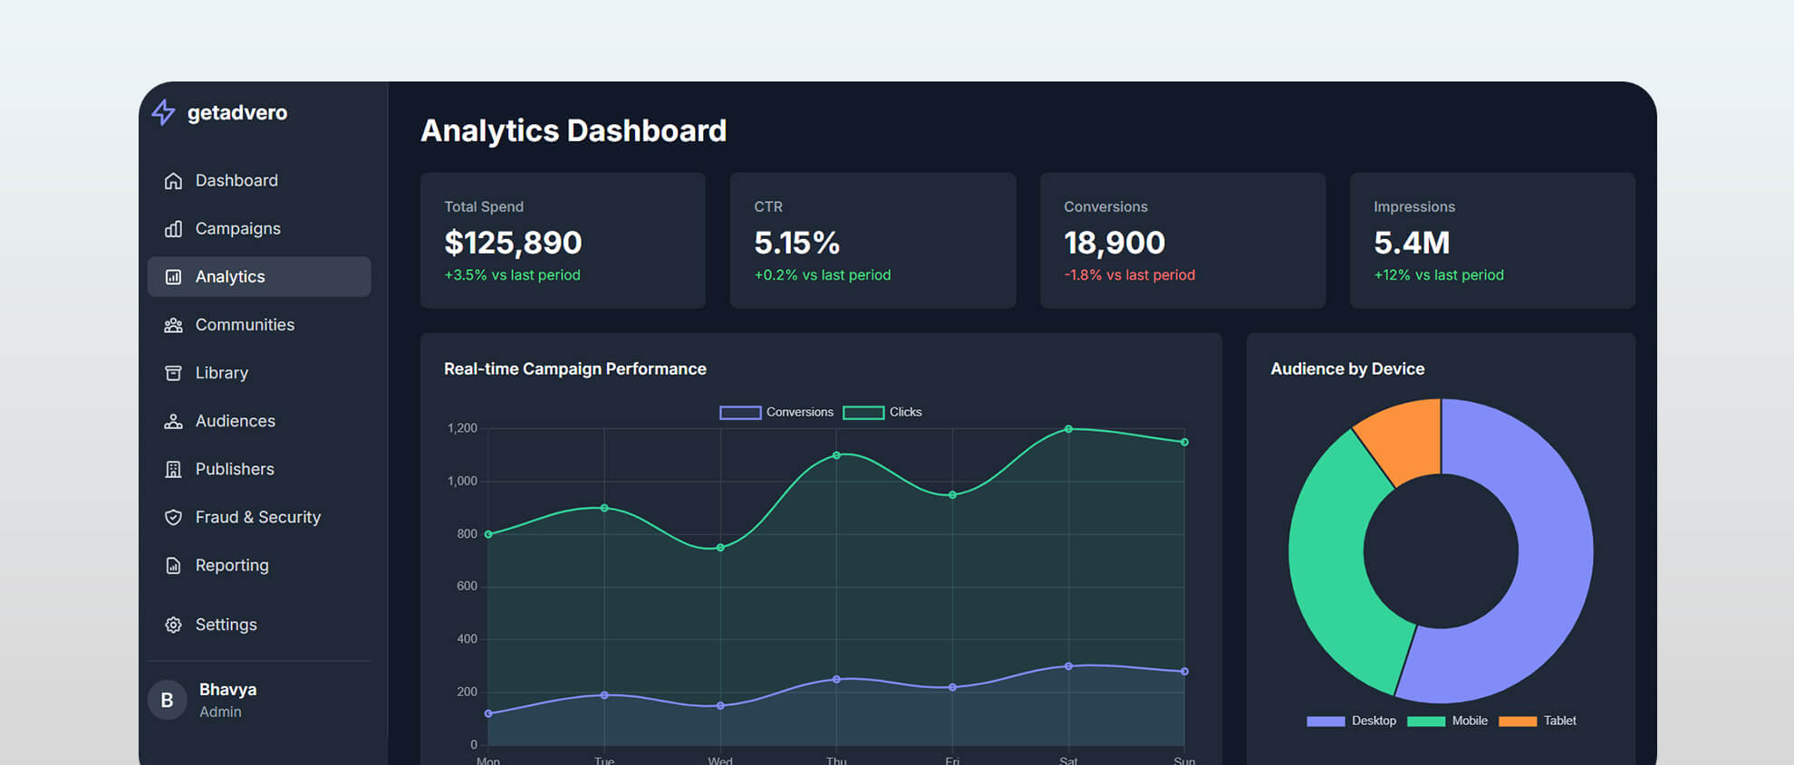Click the orange Tablet legend swatch

click(1518, 722)
